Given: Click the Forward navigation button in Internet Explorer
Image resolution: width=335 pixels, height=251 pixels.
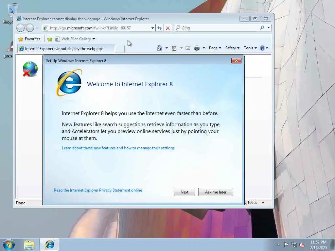Looking at the screenshot, I should (30, 28).
